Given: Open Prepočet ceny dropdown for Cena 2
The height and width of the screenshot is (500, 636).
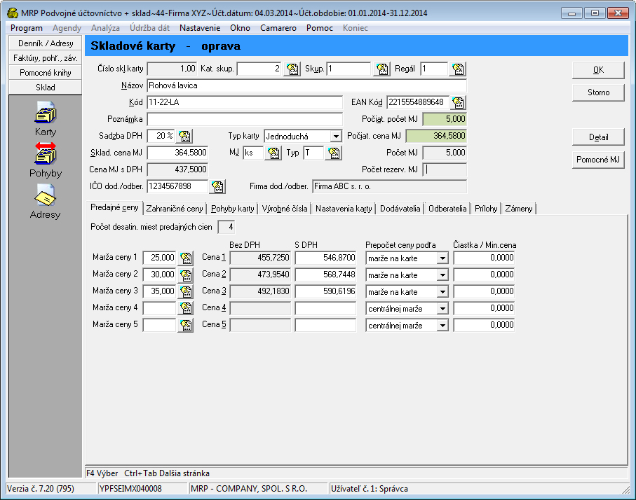Looking at the screenshot, I should [442, 275].
